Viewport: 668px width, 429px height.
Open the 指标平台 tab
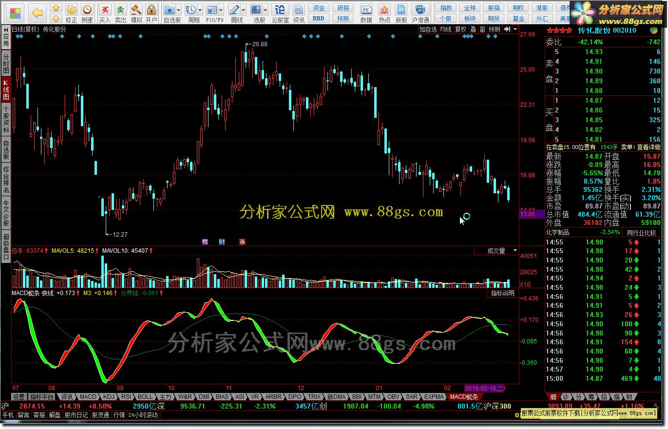[41, 397]
